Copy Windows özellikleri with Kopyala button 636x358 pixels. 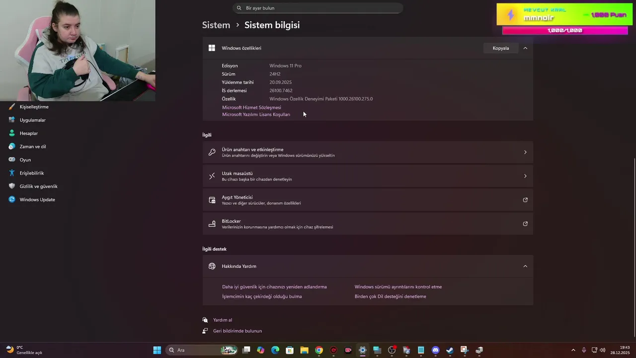[500, 48]
